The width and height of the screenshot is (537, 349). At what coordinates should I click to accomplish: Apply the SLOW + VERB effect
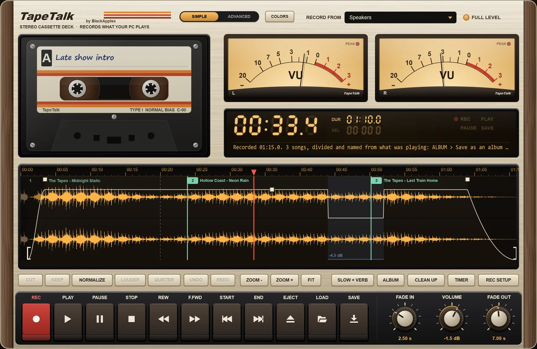(x=352, y=280)
